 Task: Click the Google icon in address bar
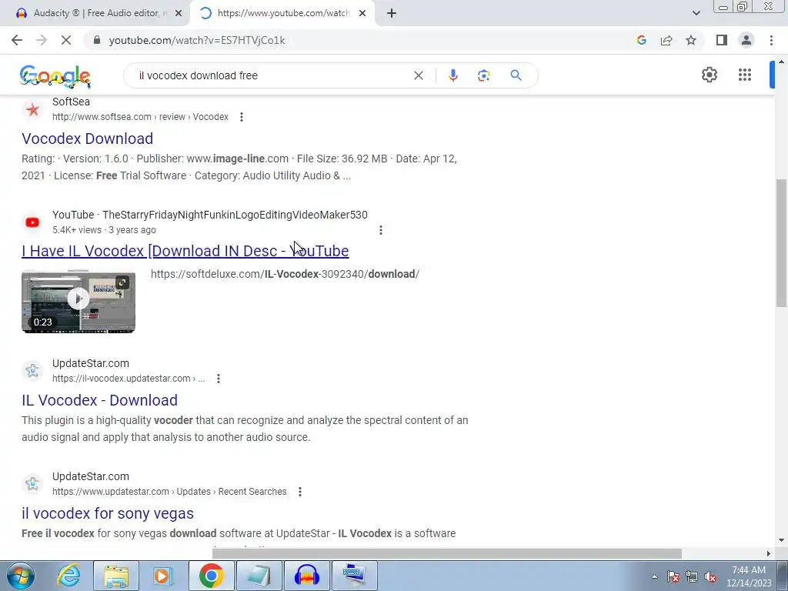[x=641, y=40]
